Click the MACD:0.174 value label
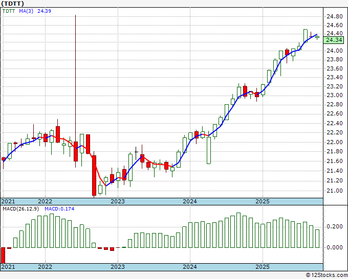This screenshot has width=348, height=279. click(x=59, y=209)
